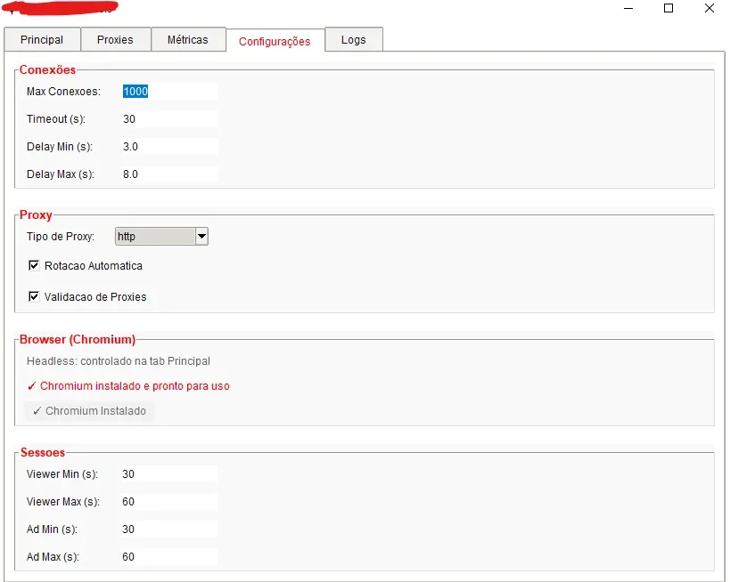
Task: Click the 'Viewer Min (s):' label
Action: (x=62, y=474)
